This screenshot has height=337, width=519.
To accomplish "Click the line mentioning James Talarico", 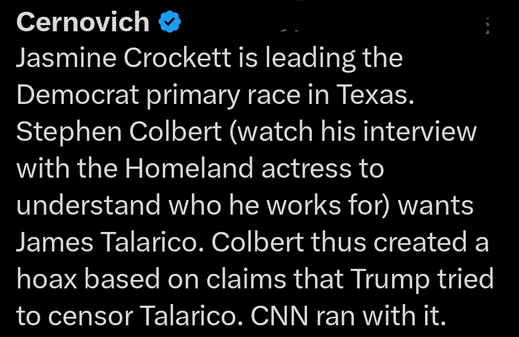I will coord(101,241).
